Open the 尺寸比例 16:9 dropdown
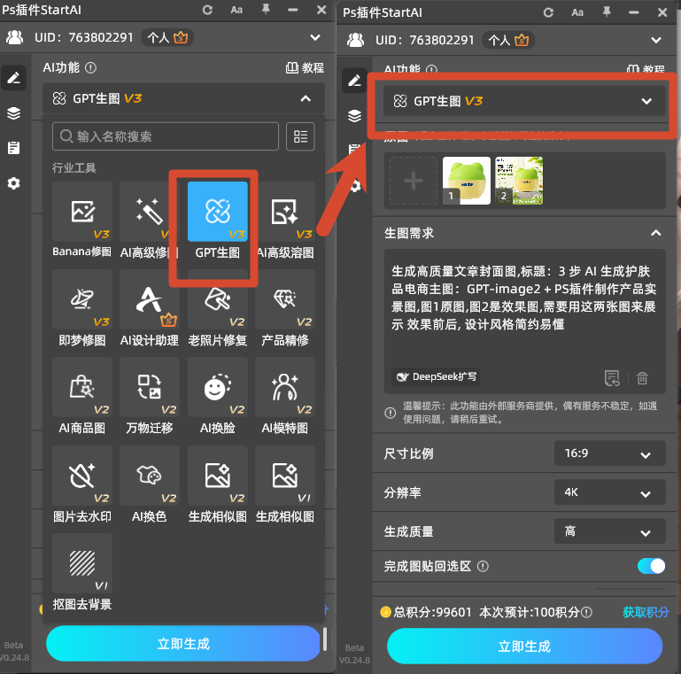Screen dimensions: 681x674 pos(610,453)
